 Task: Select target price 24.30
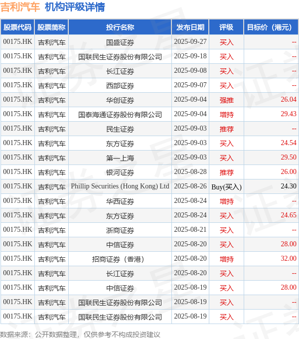(289, 186)
